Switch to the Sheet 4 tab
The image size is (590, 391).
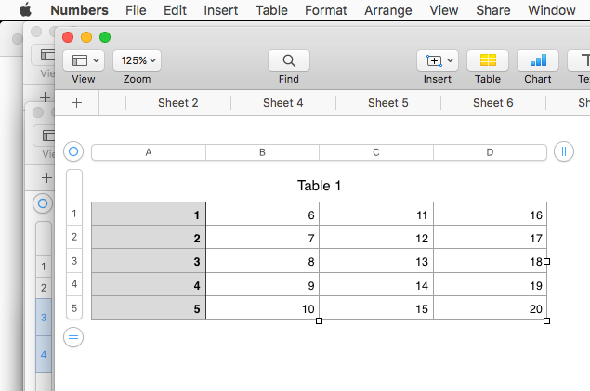click(x=282, y=103)
